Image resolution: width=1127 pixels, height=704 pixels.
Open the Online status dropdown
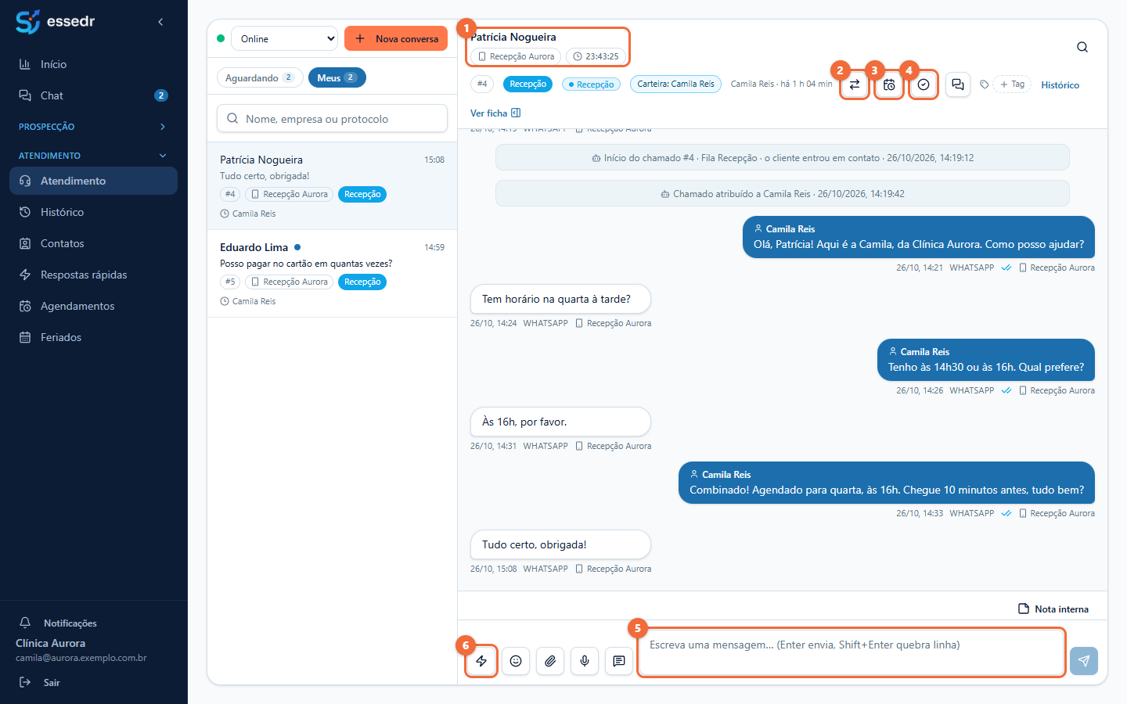285,38
